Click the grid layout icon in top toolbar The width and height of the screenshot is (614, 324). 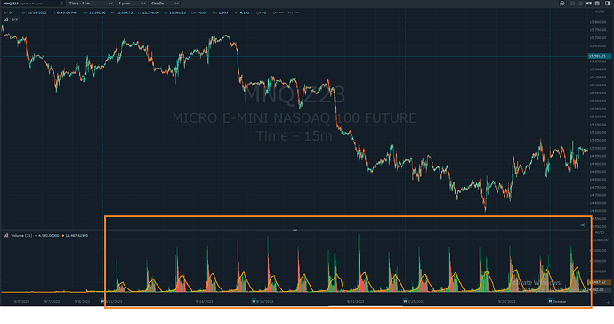coord(572,4)
